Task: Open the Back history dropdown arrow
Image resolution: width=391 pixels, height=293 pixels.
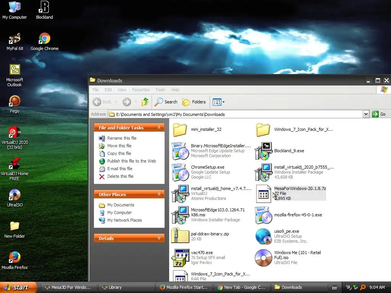Action: (116, 102)
